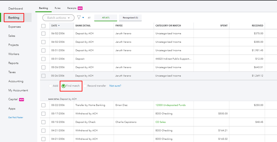The image size is (277, 142).
Task: Click the filter funnel icon
Action: pos(79,17)
